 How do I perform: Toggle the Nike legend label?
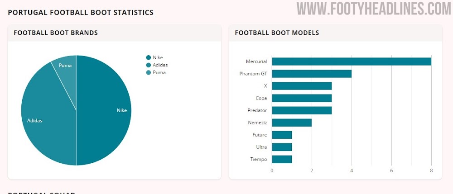pyautogui.click(x=158, y=57)
